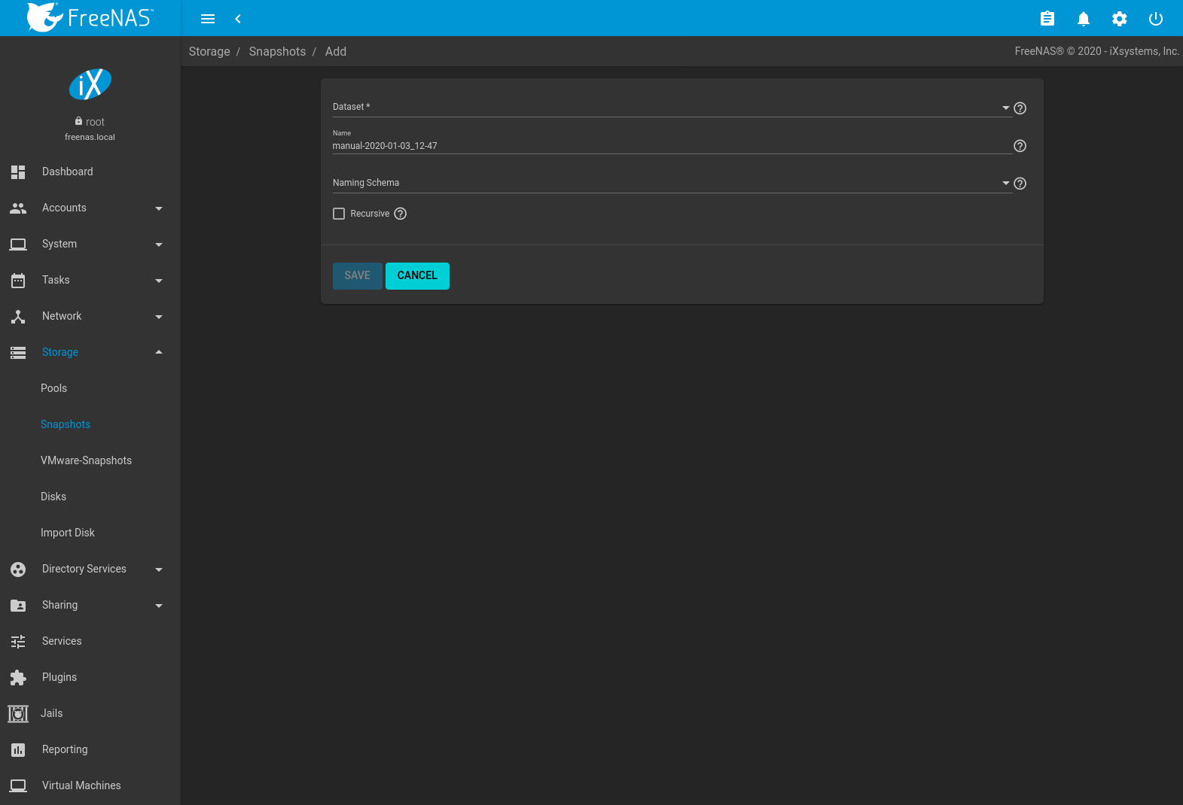
Task: Toggle the hamburger sidebar menu icon
Action: 208,19
